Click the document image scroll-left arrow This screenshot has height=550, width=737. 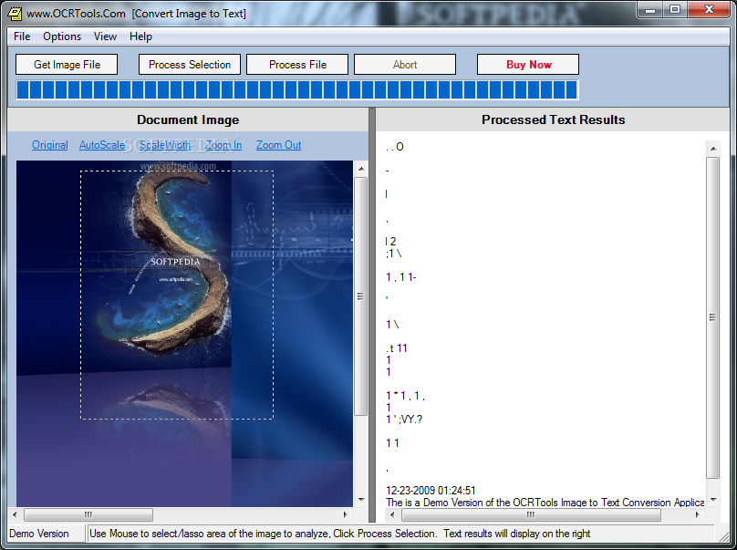(x=15, y=514)
